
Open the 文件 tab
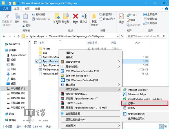6,8
